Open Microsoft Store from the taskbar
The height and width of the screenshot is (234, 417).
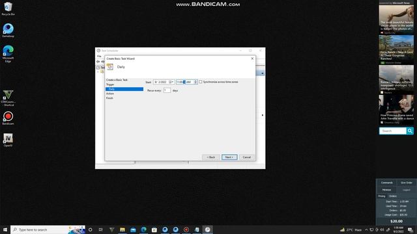point(154,229)
